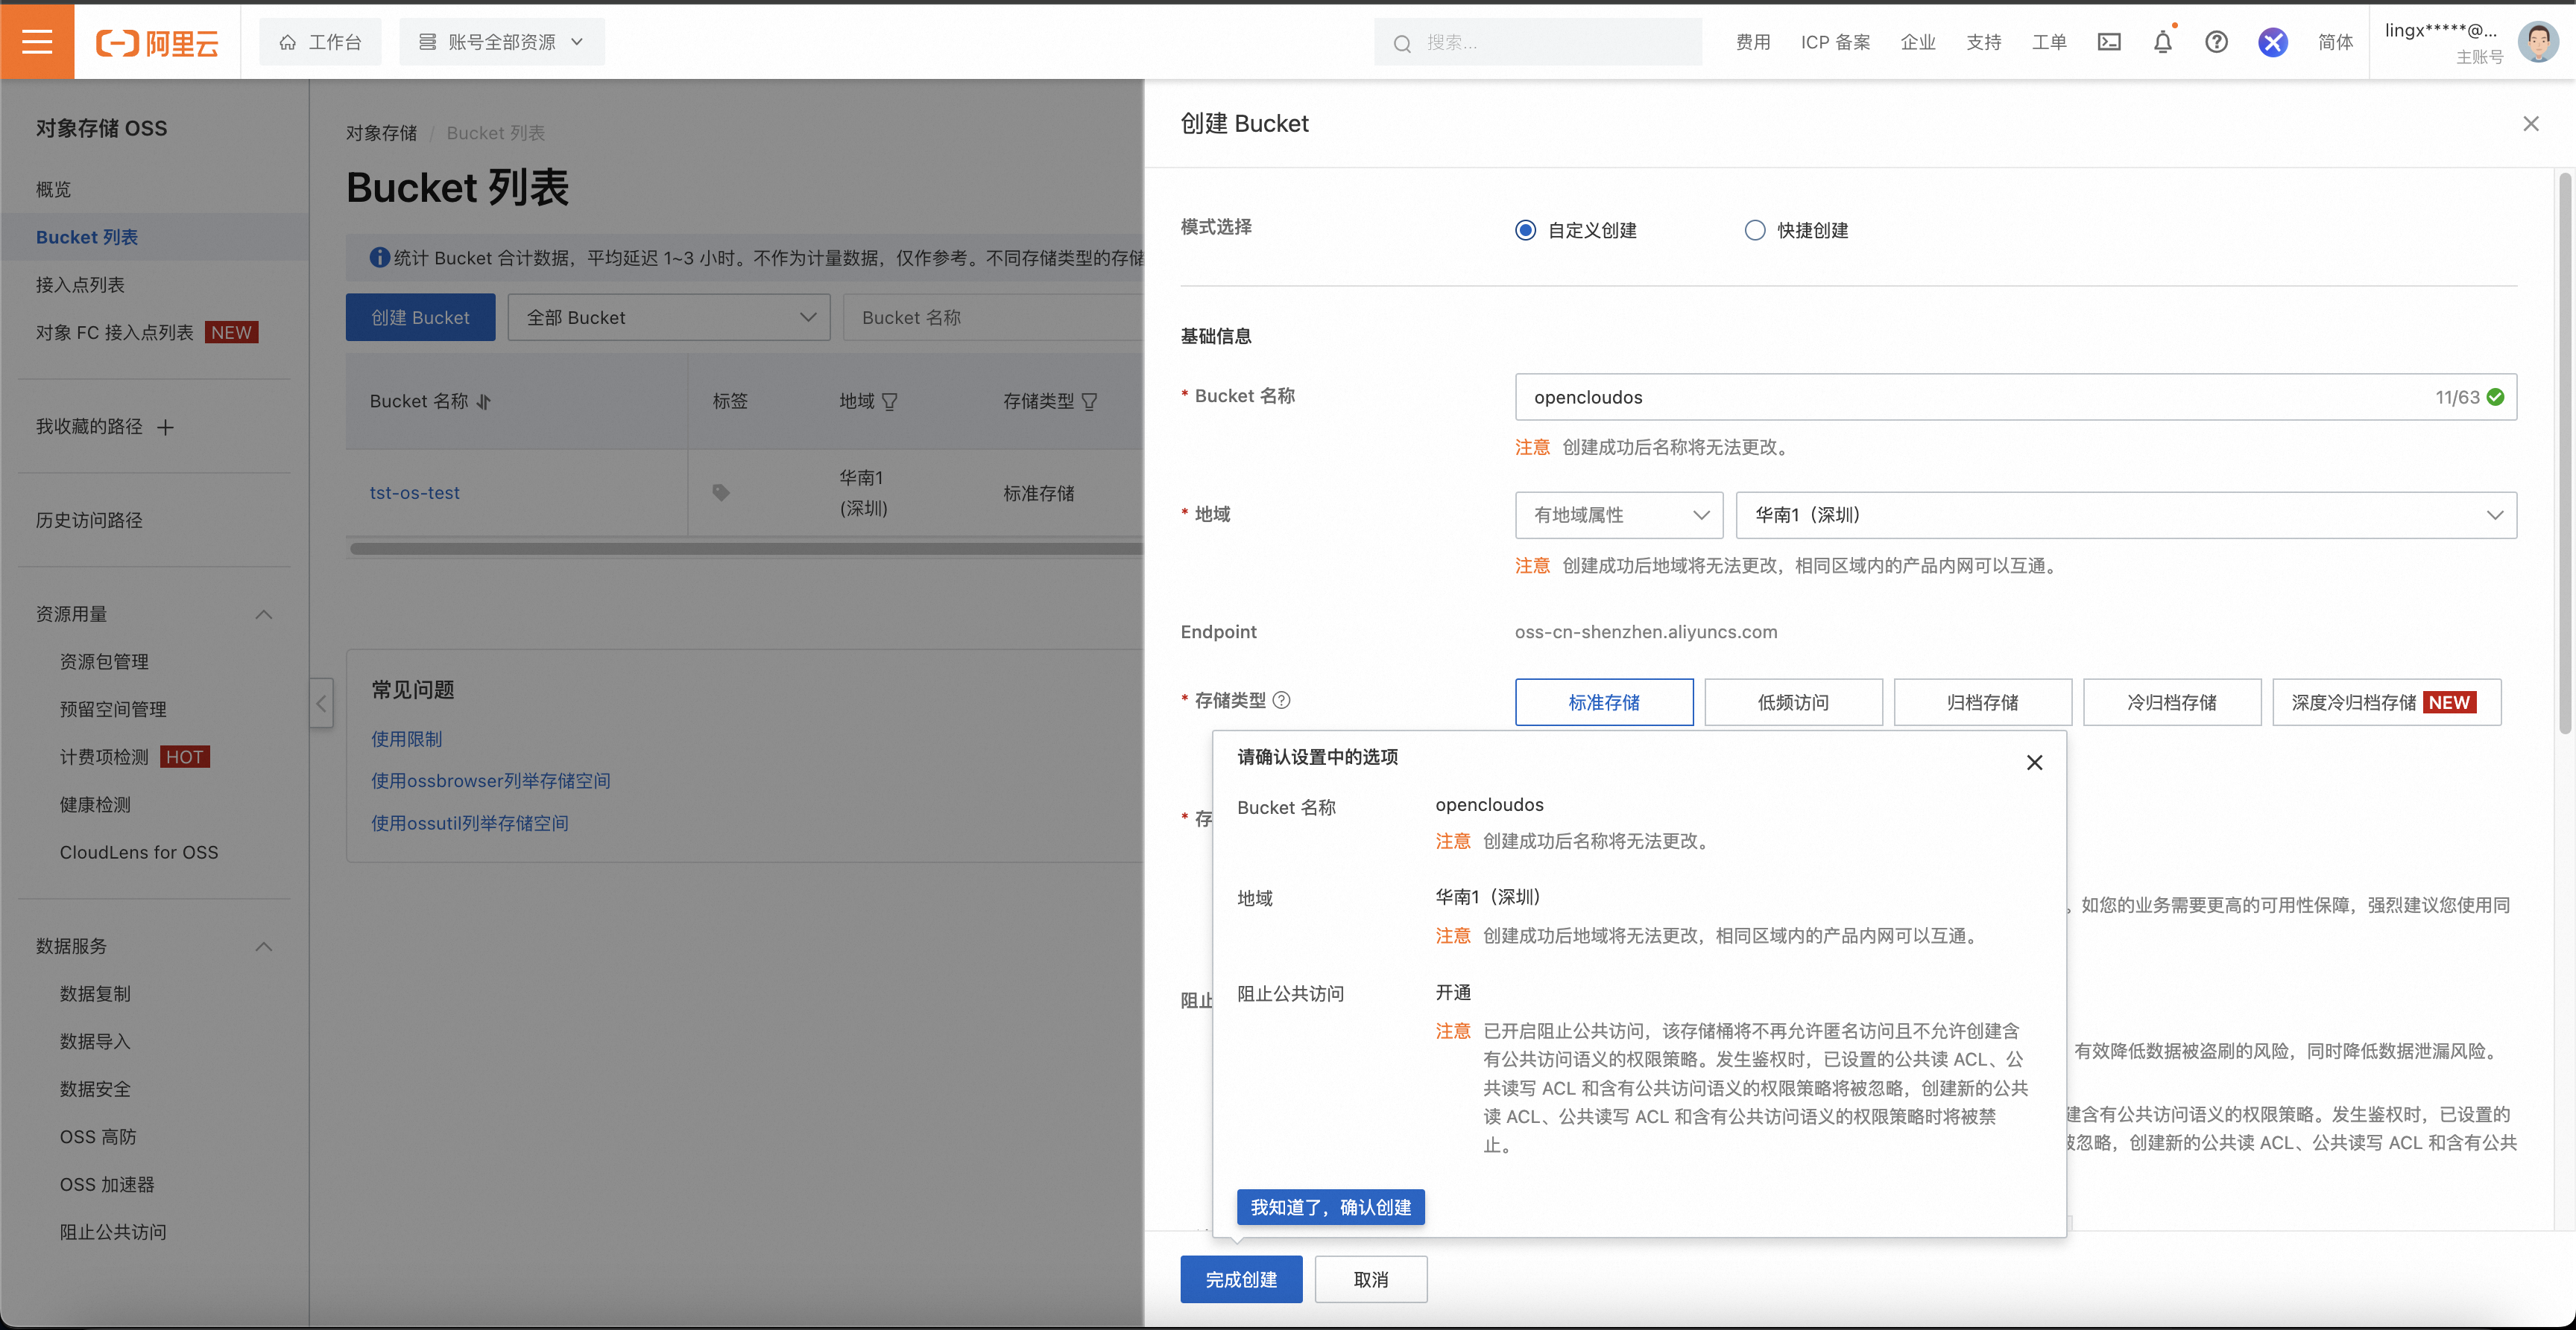2576x1330 pixels.
Task: Open ossutil list buckets FAQ link
Action: [469, 824]
